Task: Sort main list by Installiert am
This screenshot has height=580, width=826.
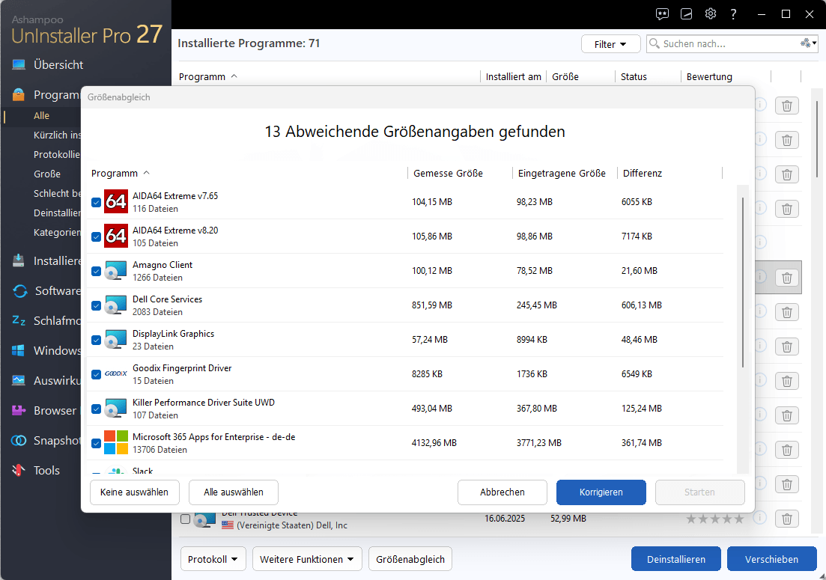Action: click(513, 77)
